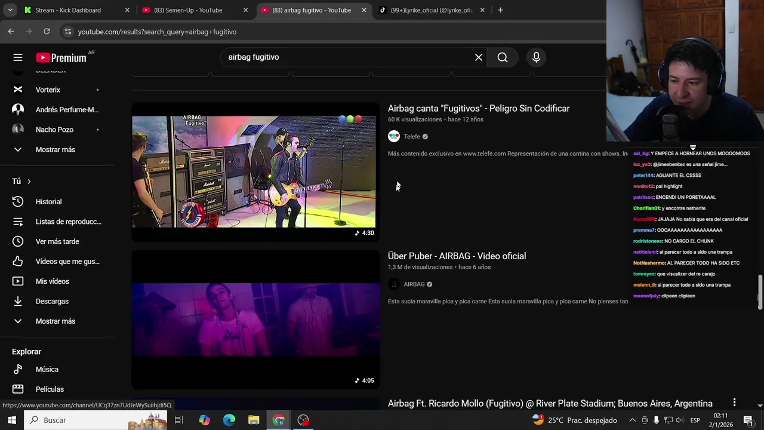Open Listas de reproducción in sidebar
The height and width of the screenshot is (430, 764).
pyautogui.click(x=57, y=222)
